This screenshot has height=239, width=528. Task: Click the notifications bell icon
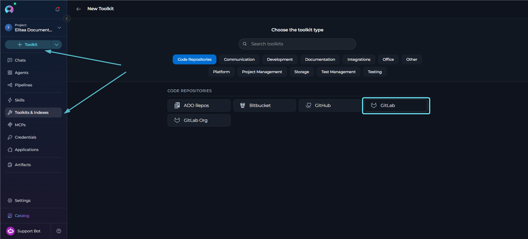coord(57,9)
